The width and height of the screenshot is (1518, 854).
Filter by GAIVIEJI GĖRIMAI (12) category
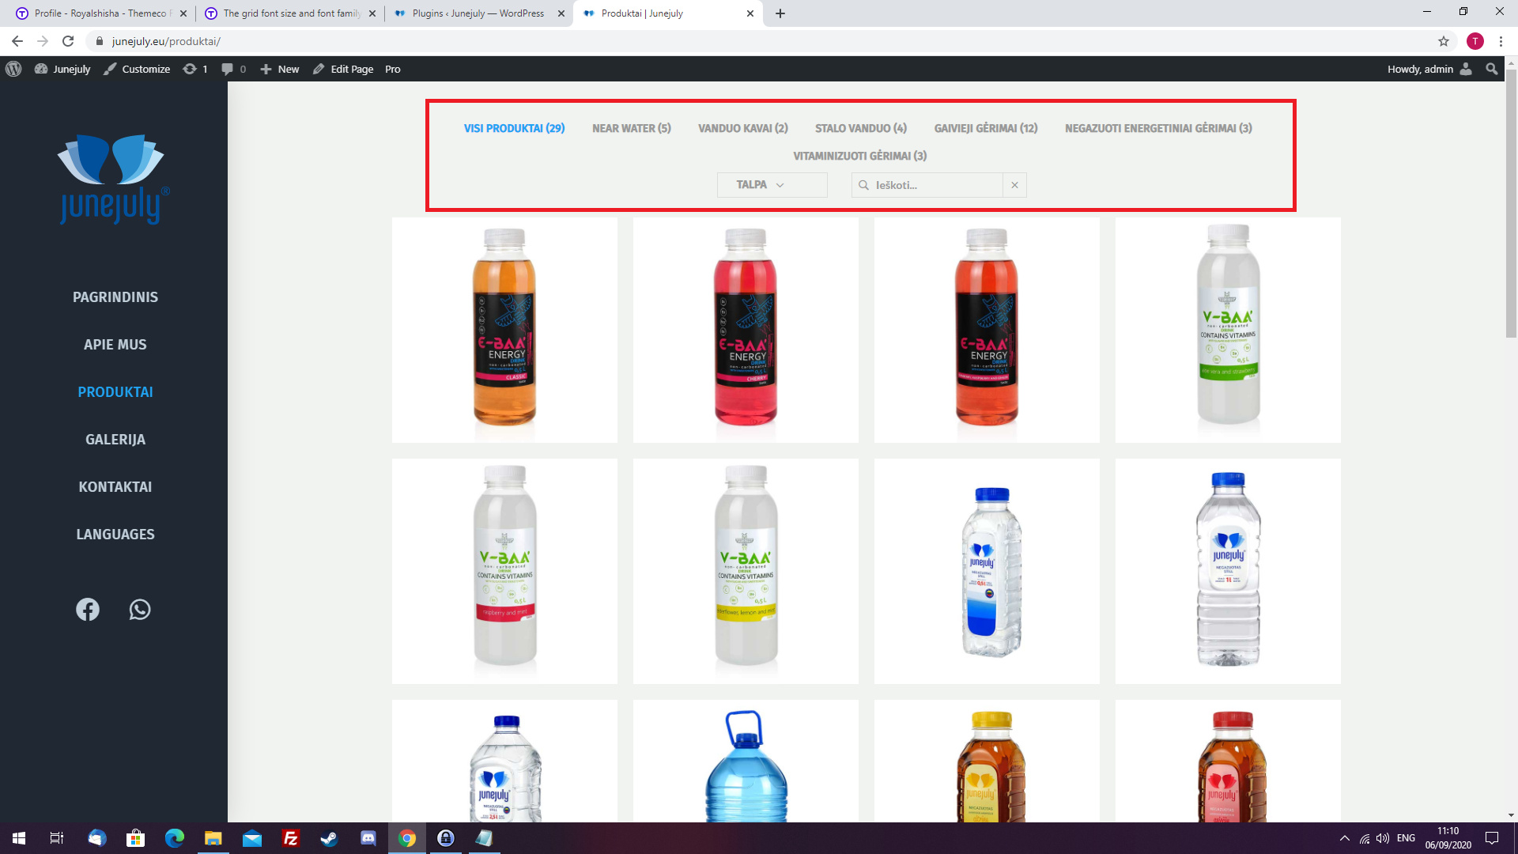click(x=986, y=128)
